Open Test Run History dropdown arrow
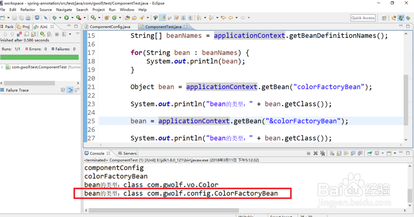414x217 pixels. [x=70, y=34]
